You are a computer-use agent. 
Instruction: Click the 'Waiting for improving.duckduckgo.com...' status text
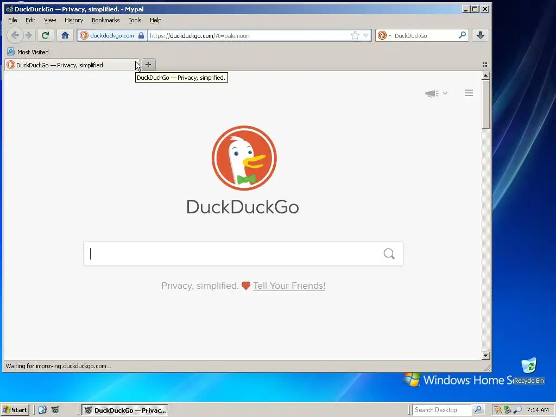point(58,366)
